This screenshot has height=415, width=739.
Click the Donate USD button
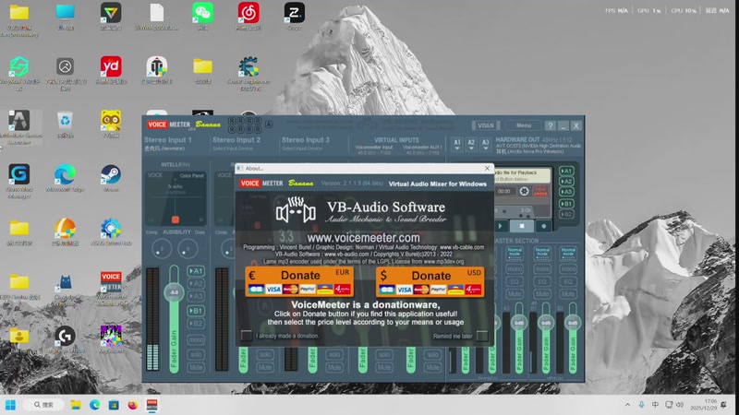[430, 281]
